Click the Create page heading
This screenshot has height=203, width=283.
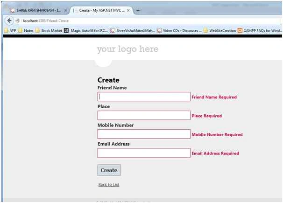pos(108,80)
